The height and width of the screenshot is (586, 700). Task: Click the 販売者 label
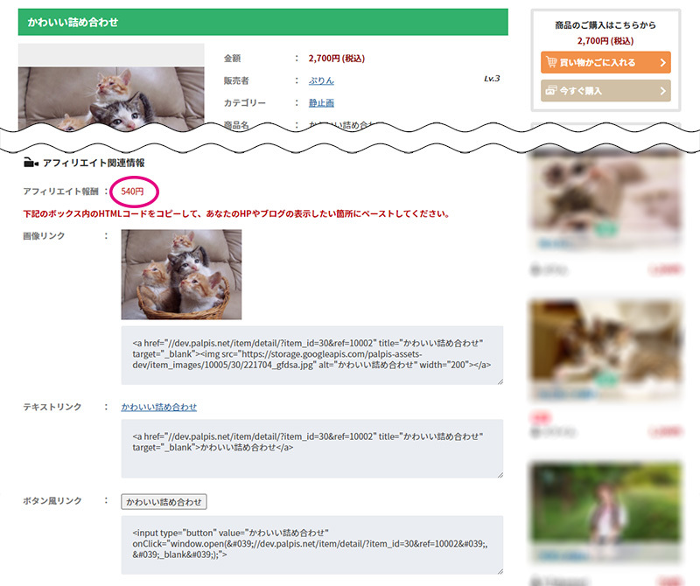236,80
